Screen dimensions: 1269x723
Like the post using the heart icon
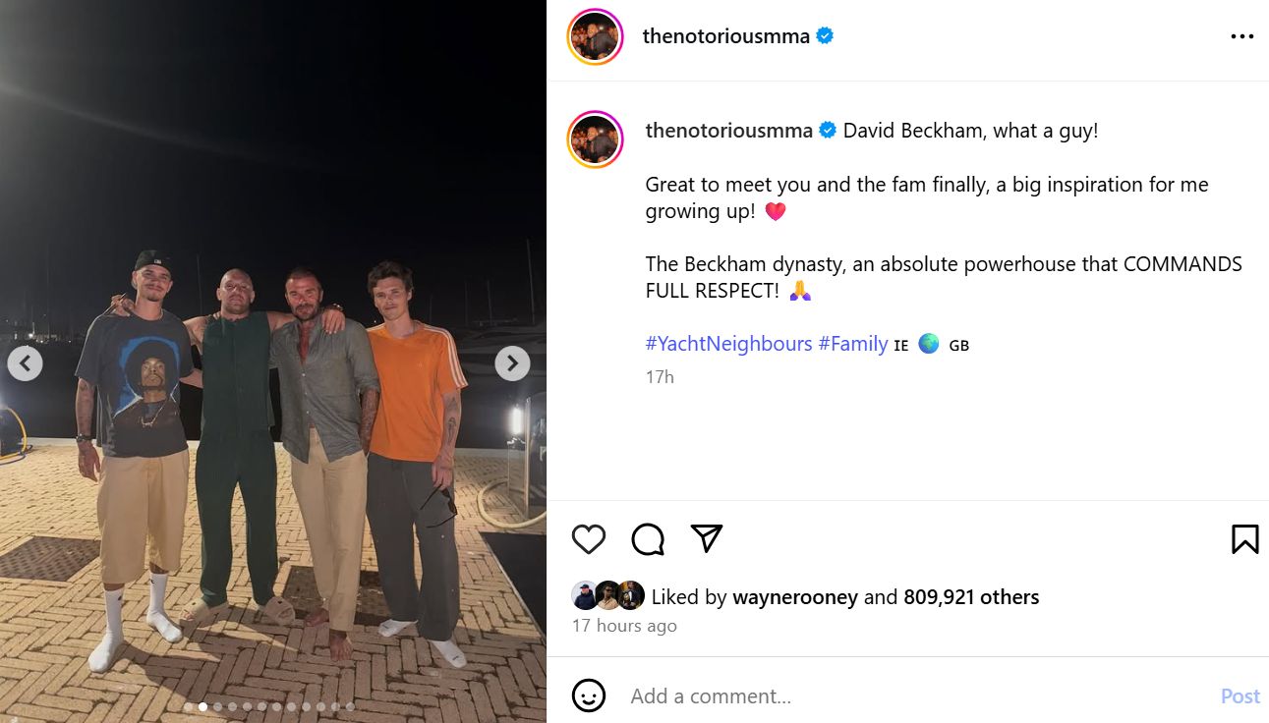[588, 538]
